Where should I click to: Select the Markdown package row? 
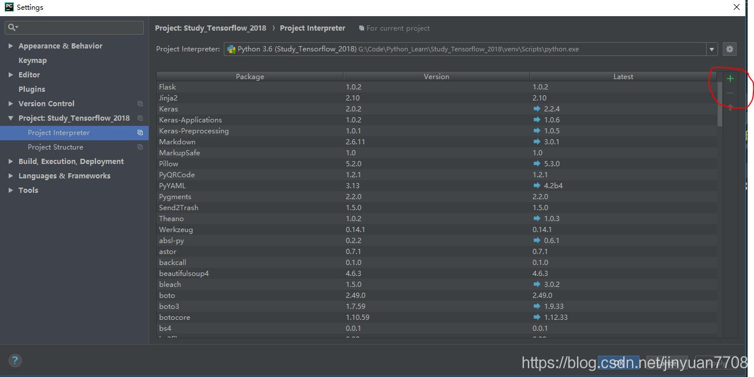(437, 142)
